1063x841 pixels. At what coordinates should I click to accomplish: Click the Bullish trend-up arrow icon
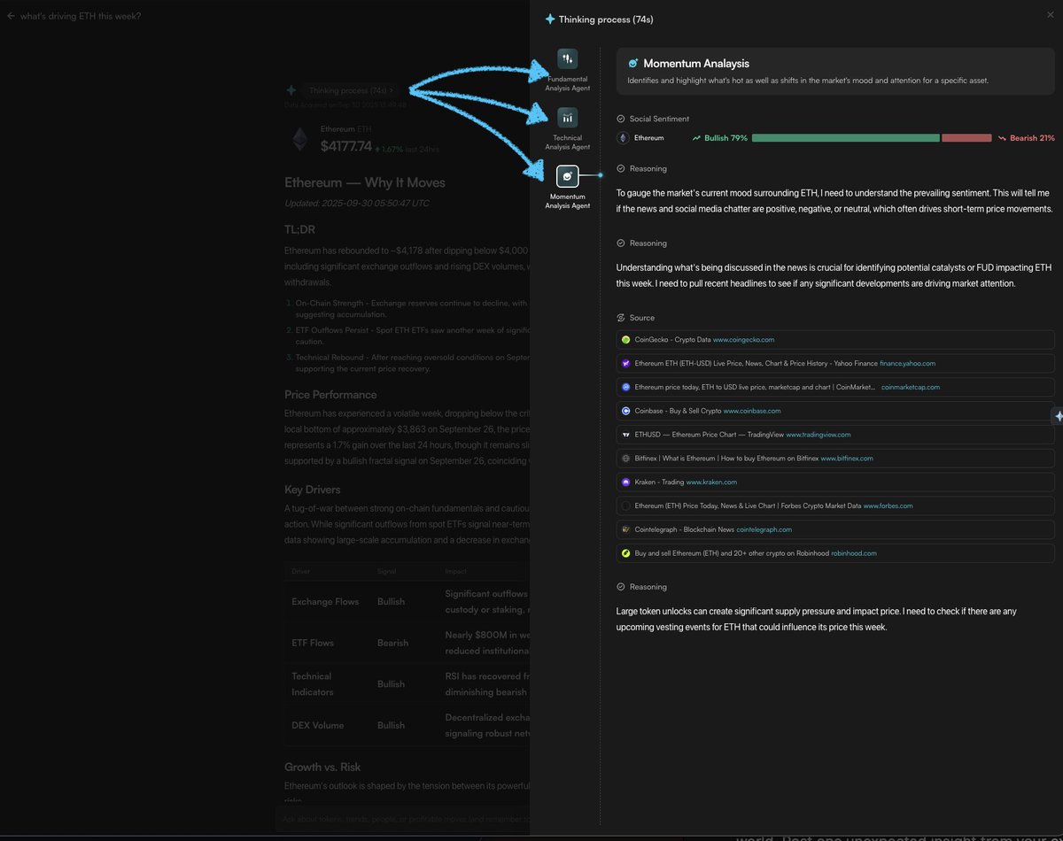coord(696,138)
